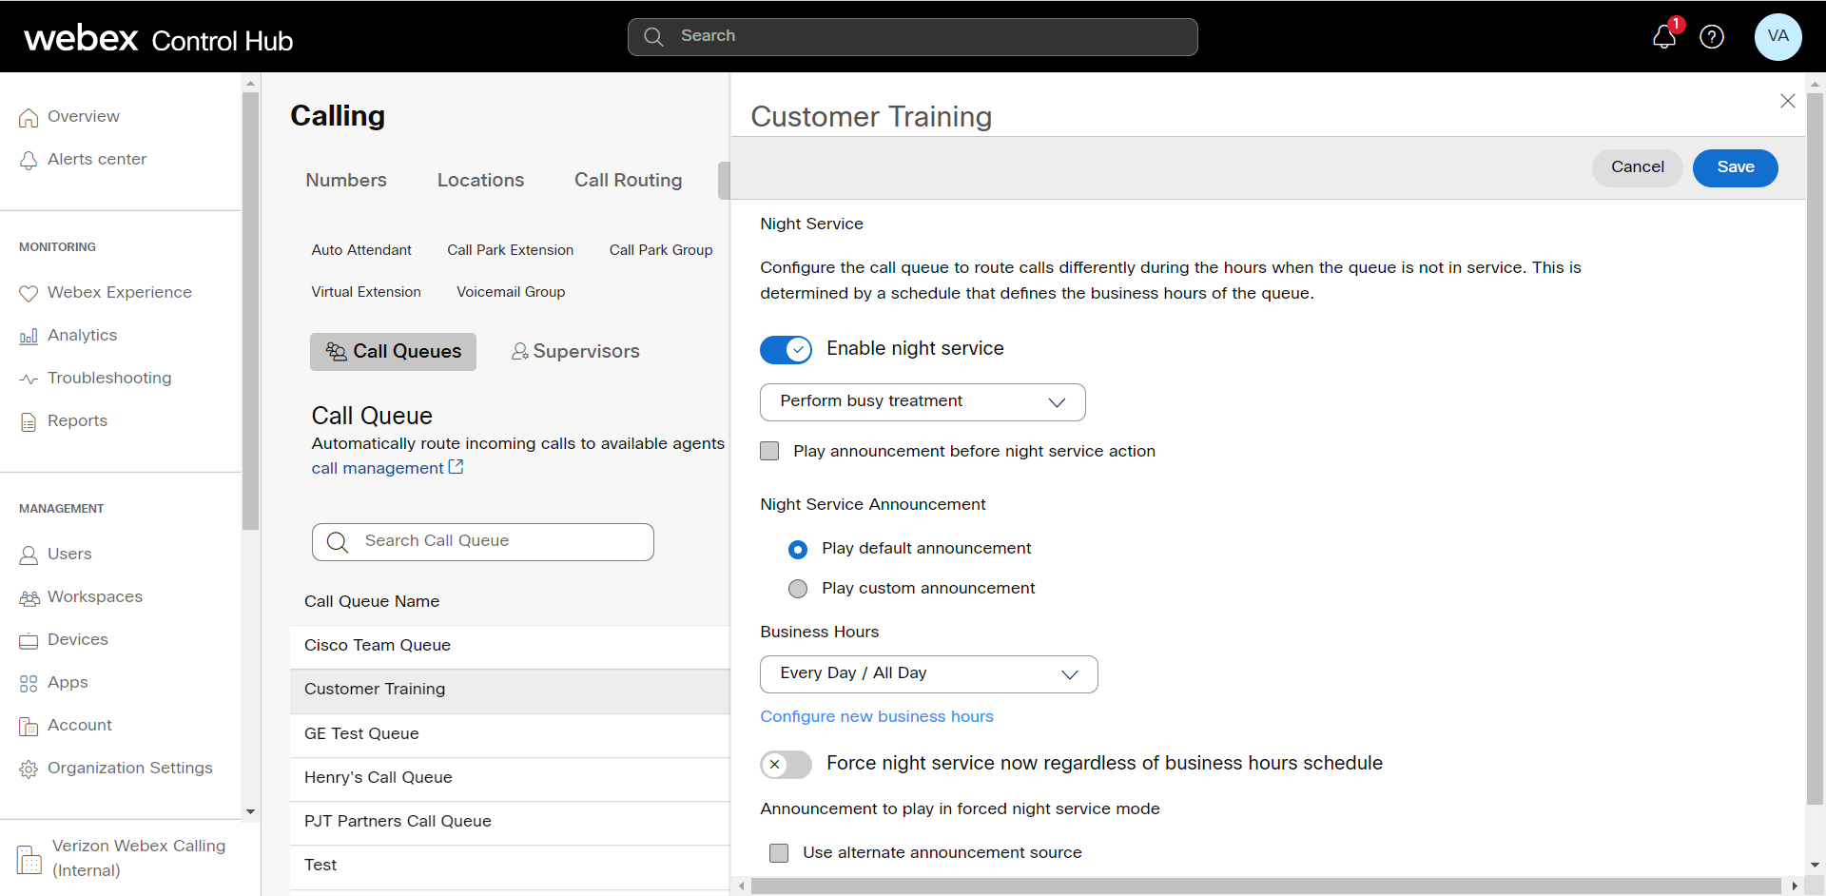Switch to the Call Routing tab
1826x896 pixels.
click(x=628, y=180)
